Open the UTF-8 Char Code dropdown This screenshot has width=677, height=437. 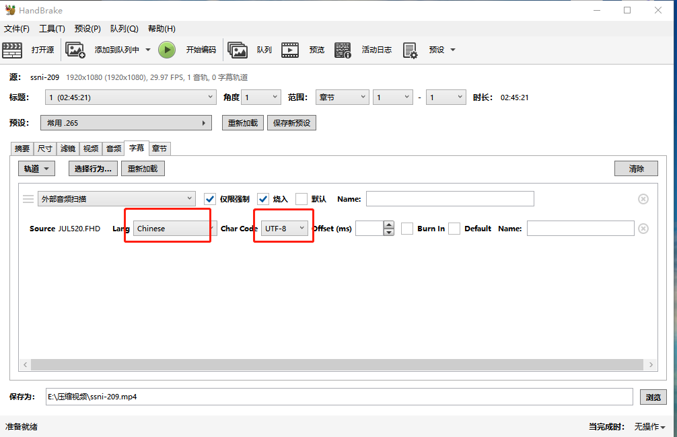coord(285,229)
